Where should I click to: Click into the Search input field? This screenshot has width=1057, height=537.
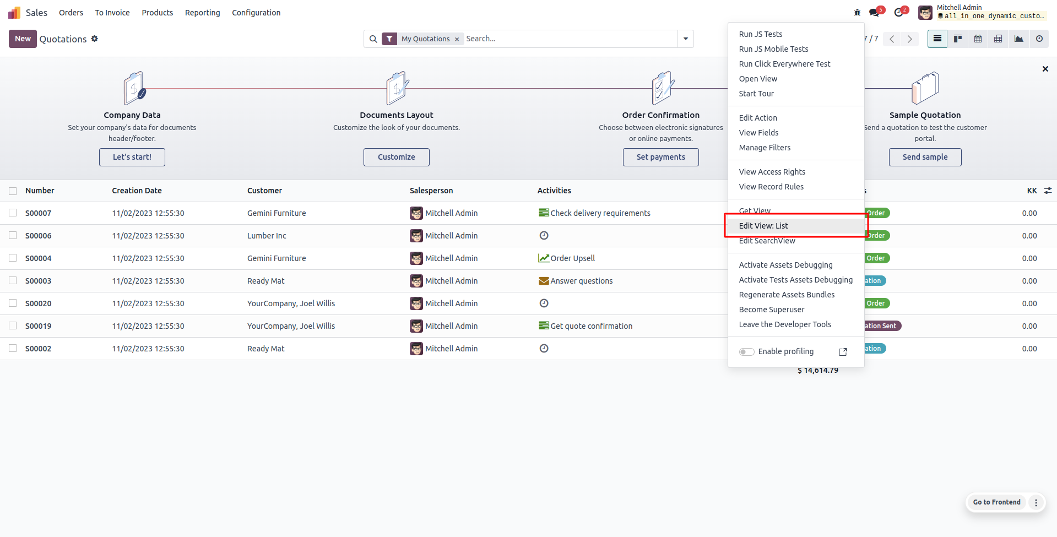pyautogui.click(x=567, y=39)
